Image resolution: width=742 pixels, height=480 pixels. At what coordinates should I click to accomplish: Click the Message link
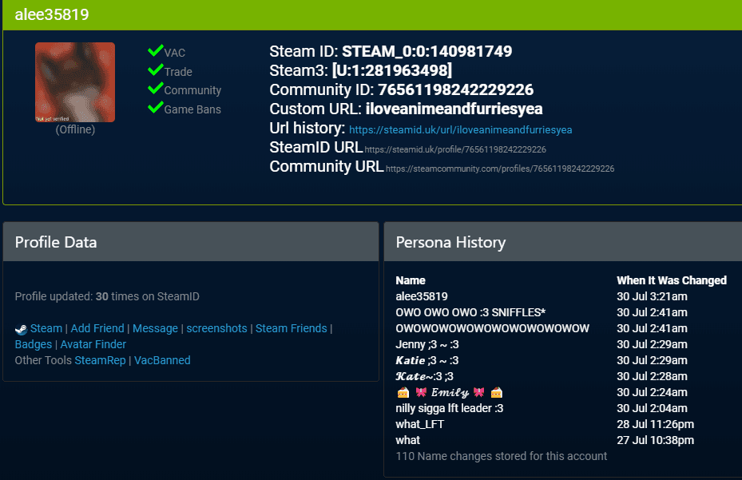coord(155,328)
